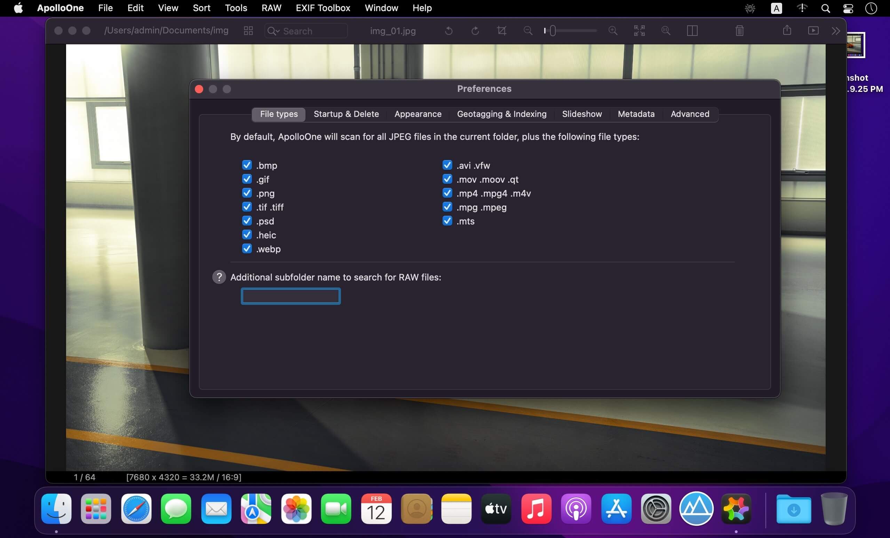This screenshot has height=538, width=890.
Task: Switch to the Appearance tab
Action: pyautogui.click(x=418, y=114)
